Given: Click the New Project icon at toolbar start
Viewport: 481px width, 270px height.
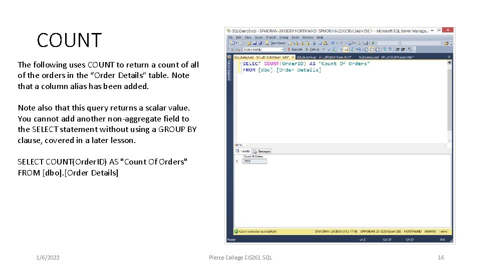Looking at the screenshot, I should (232, 43).
